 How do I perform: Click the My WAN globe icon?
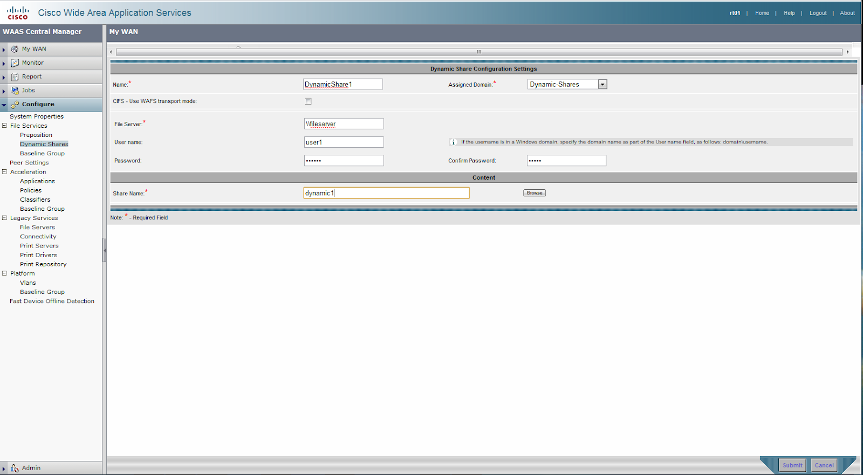coord(15,49)
